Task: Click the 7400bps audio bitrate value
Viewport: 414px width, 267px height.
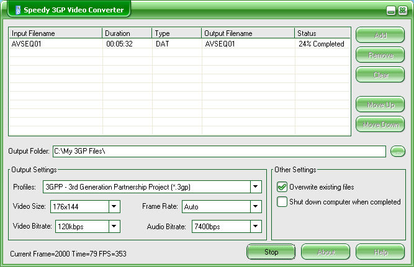Action: (x=207, y=227)
